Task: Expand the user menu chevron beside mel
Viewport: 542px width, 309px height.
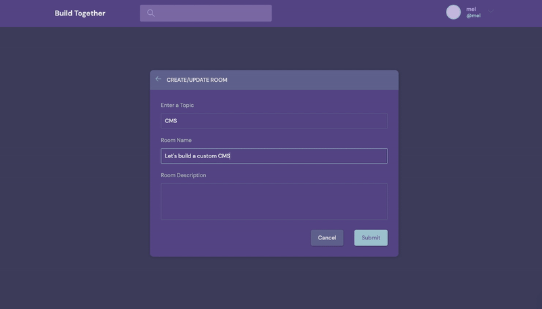Action: pos(491,11)
